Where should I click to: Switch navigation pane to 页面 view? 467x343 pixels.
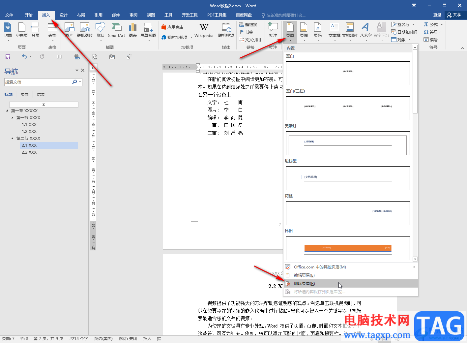[25, 95]
